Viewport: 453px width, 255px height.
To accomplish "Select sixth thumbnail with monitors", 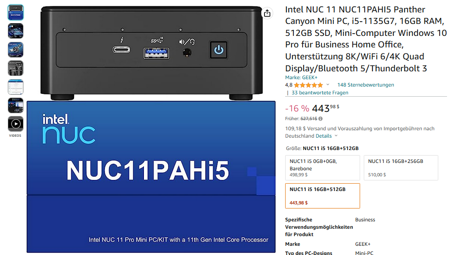I will click(16, 105).
